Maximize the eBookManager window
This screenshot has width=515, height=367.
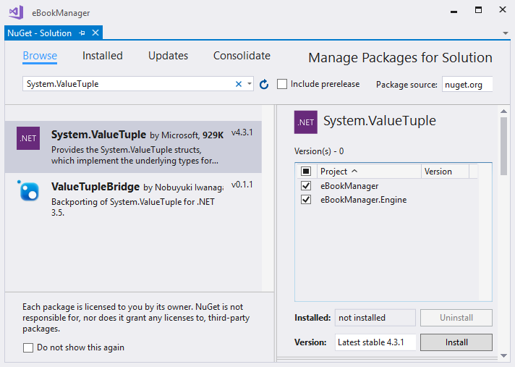point(478,10)
